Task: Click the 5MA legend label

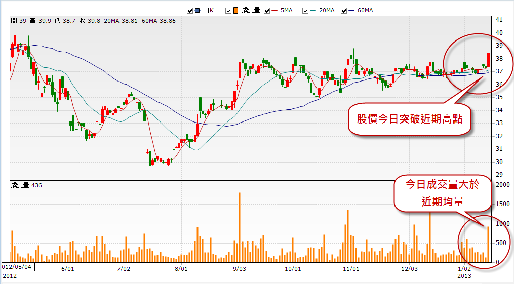Action: (286, 11)
